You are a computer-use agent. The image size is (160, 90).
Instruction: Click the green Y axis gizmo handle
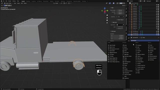(107, 10)
